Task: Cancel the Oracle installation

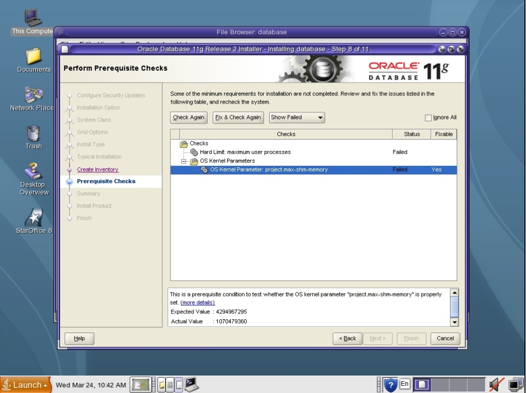Action: pos(445,339)
